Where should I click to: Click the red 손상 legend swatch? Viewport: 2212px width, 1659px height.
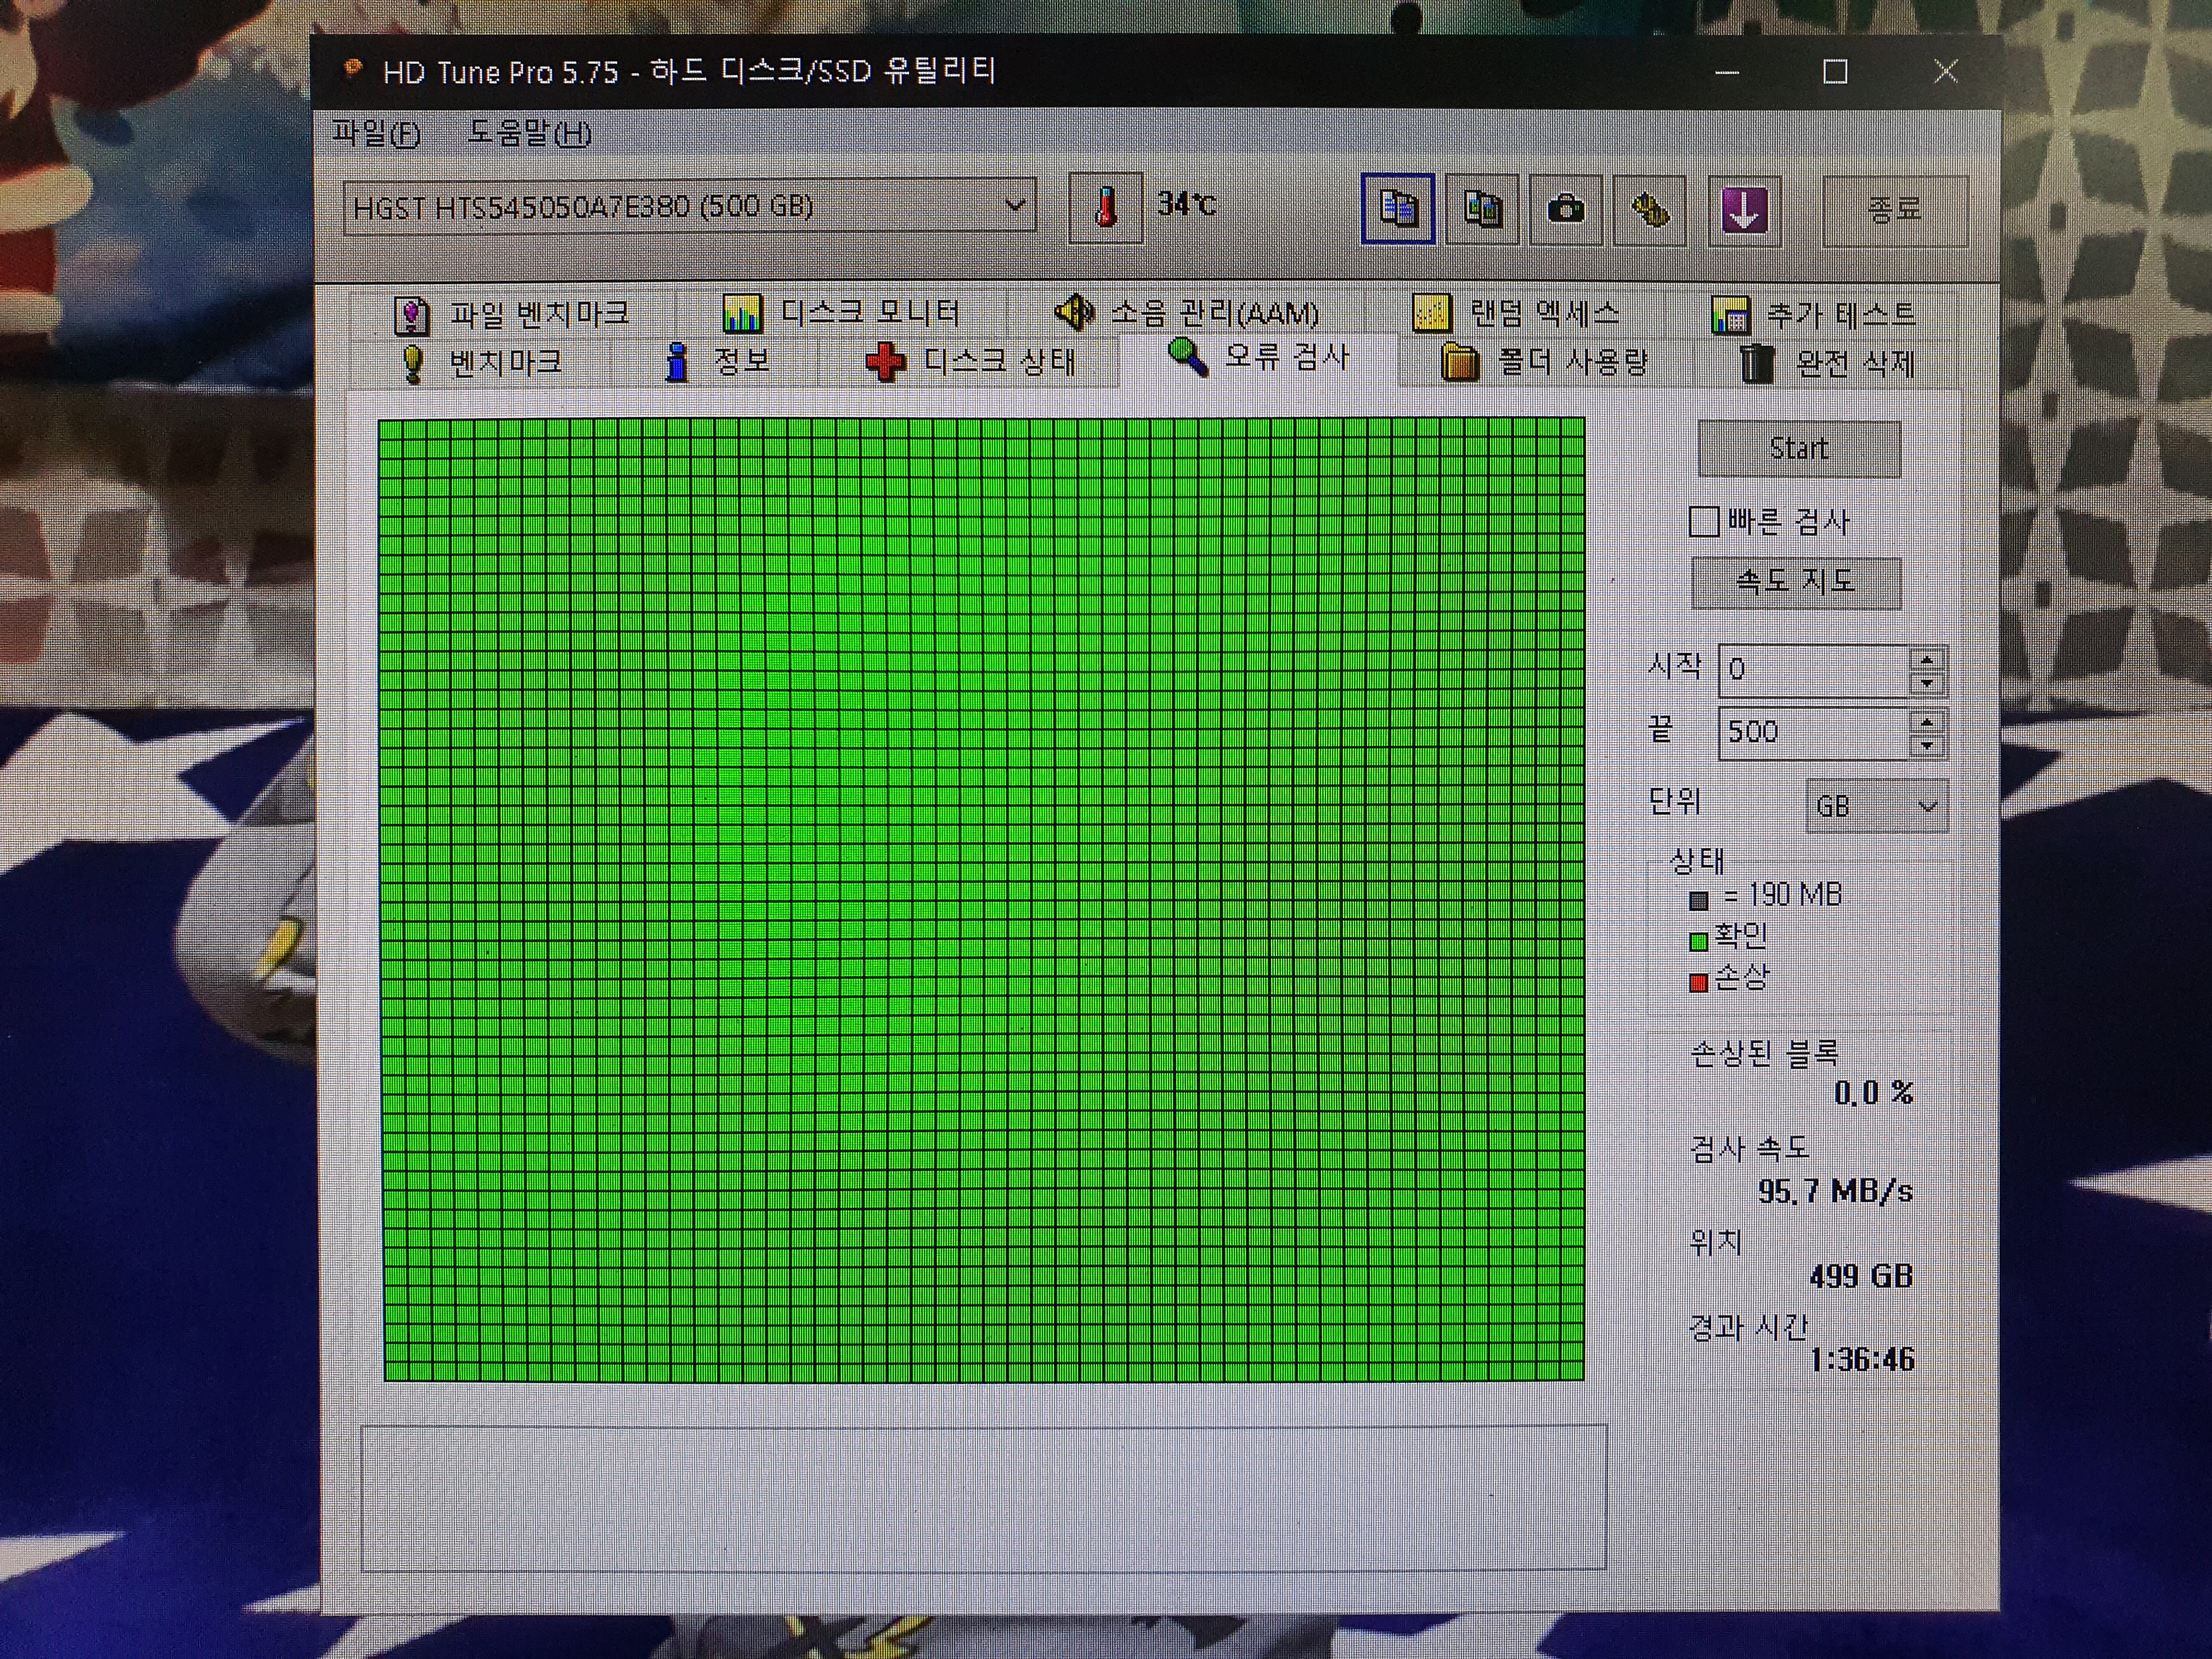pyautogui.click(x=1698, y=982)
